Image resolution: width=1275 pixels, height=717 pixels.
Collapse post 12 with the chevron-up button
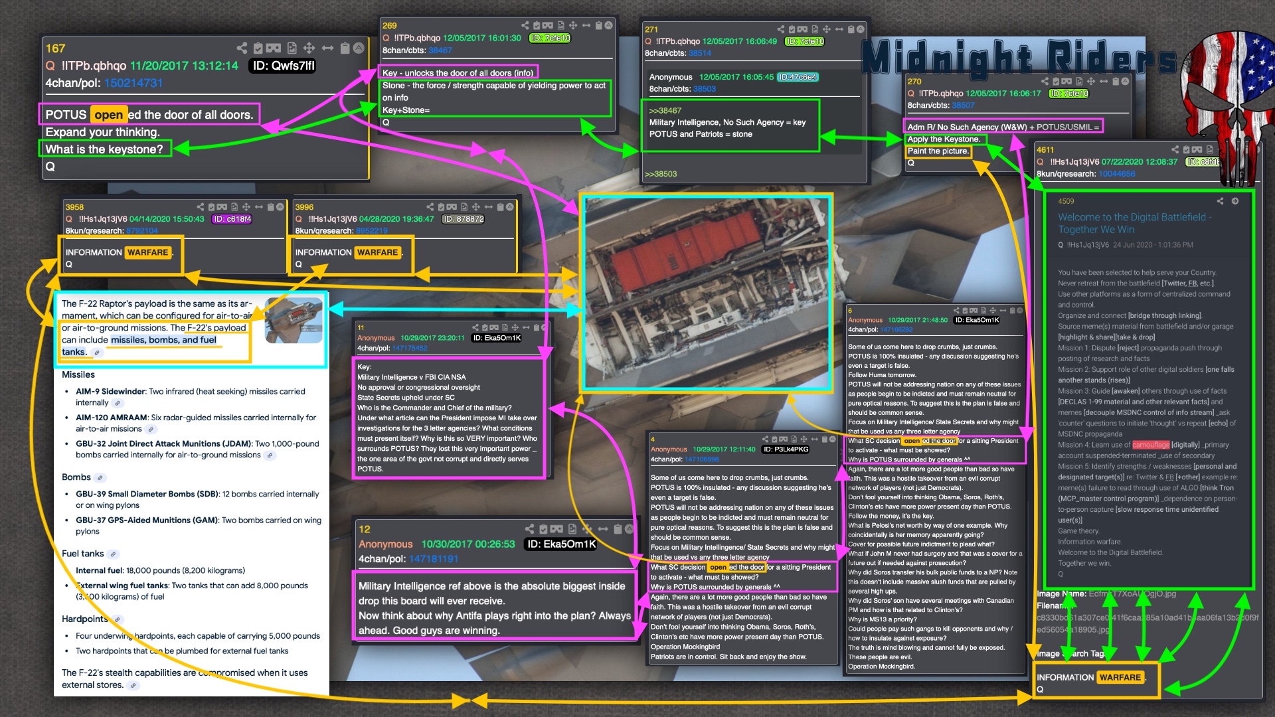630,528
